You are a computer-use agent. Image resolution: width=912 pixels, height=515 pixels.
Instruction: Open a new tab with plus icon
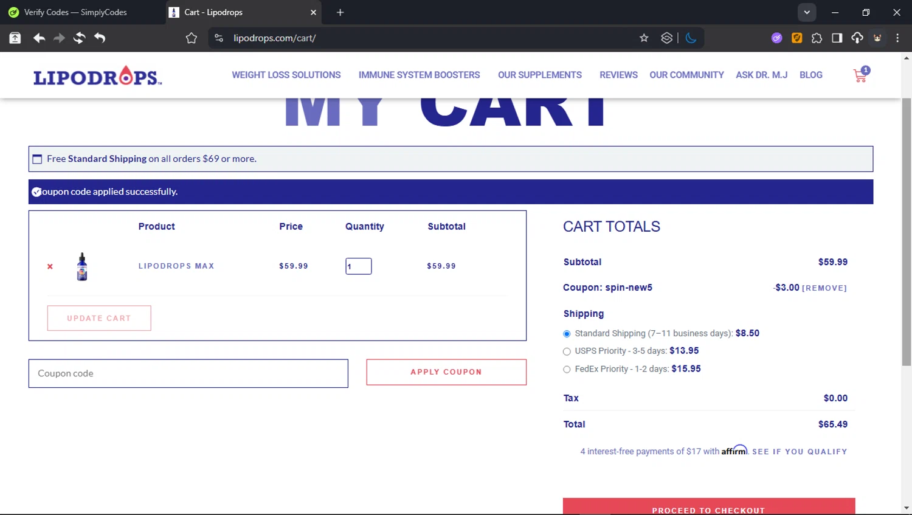[340, 12]
